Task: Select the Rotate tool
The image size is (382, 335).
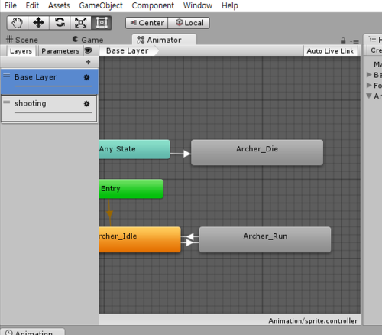Action: point(60,23)
